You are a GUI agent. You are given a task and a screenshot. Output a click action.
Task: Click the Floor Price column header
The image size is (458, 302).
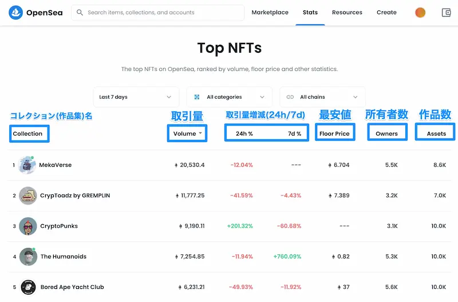334,134
